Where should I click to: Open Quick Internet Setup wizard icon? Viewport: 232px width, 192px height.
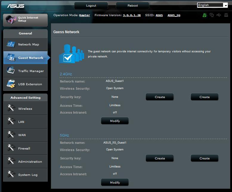pos(11,19)
